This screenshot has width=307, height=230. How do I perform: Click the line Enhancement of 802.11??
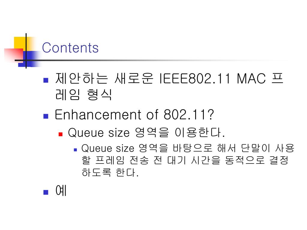134,114
